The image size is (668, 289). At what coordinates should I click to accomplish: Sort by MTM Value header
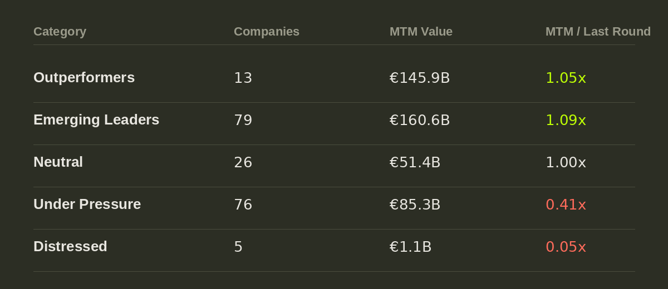point(421,32)
